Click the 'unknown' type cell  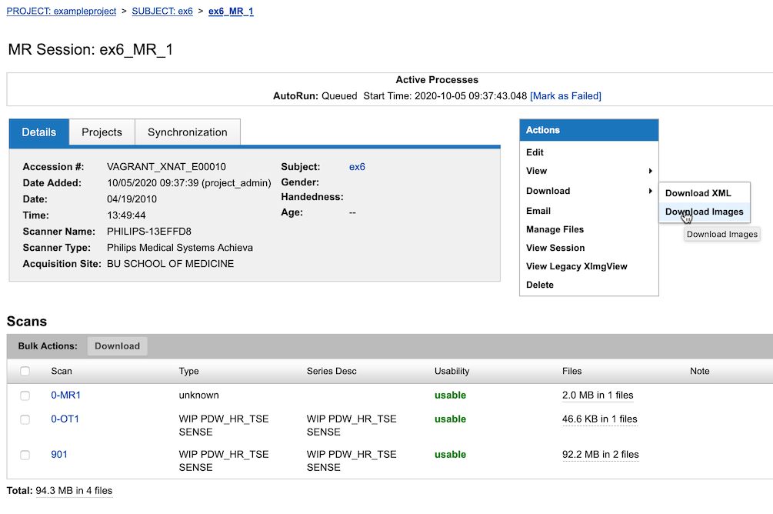coord(198,396)
